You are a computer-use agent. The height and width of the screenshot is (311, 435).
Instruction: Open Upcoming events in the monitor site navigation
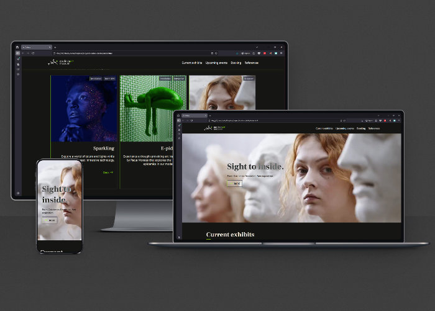(216, 63)
